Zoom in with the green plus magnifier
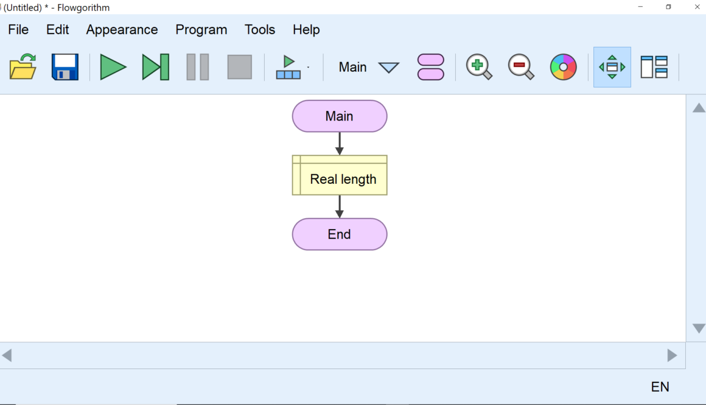 (479, 66)
